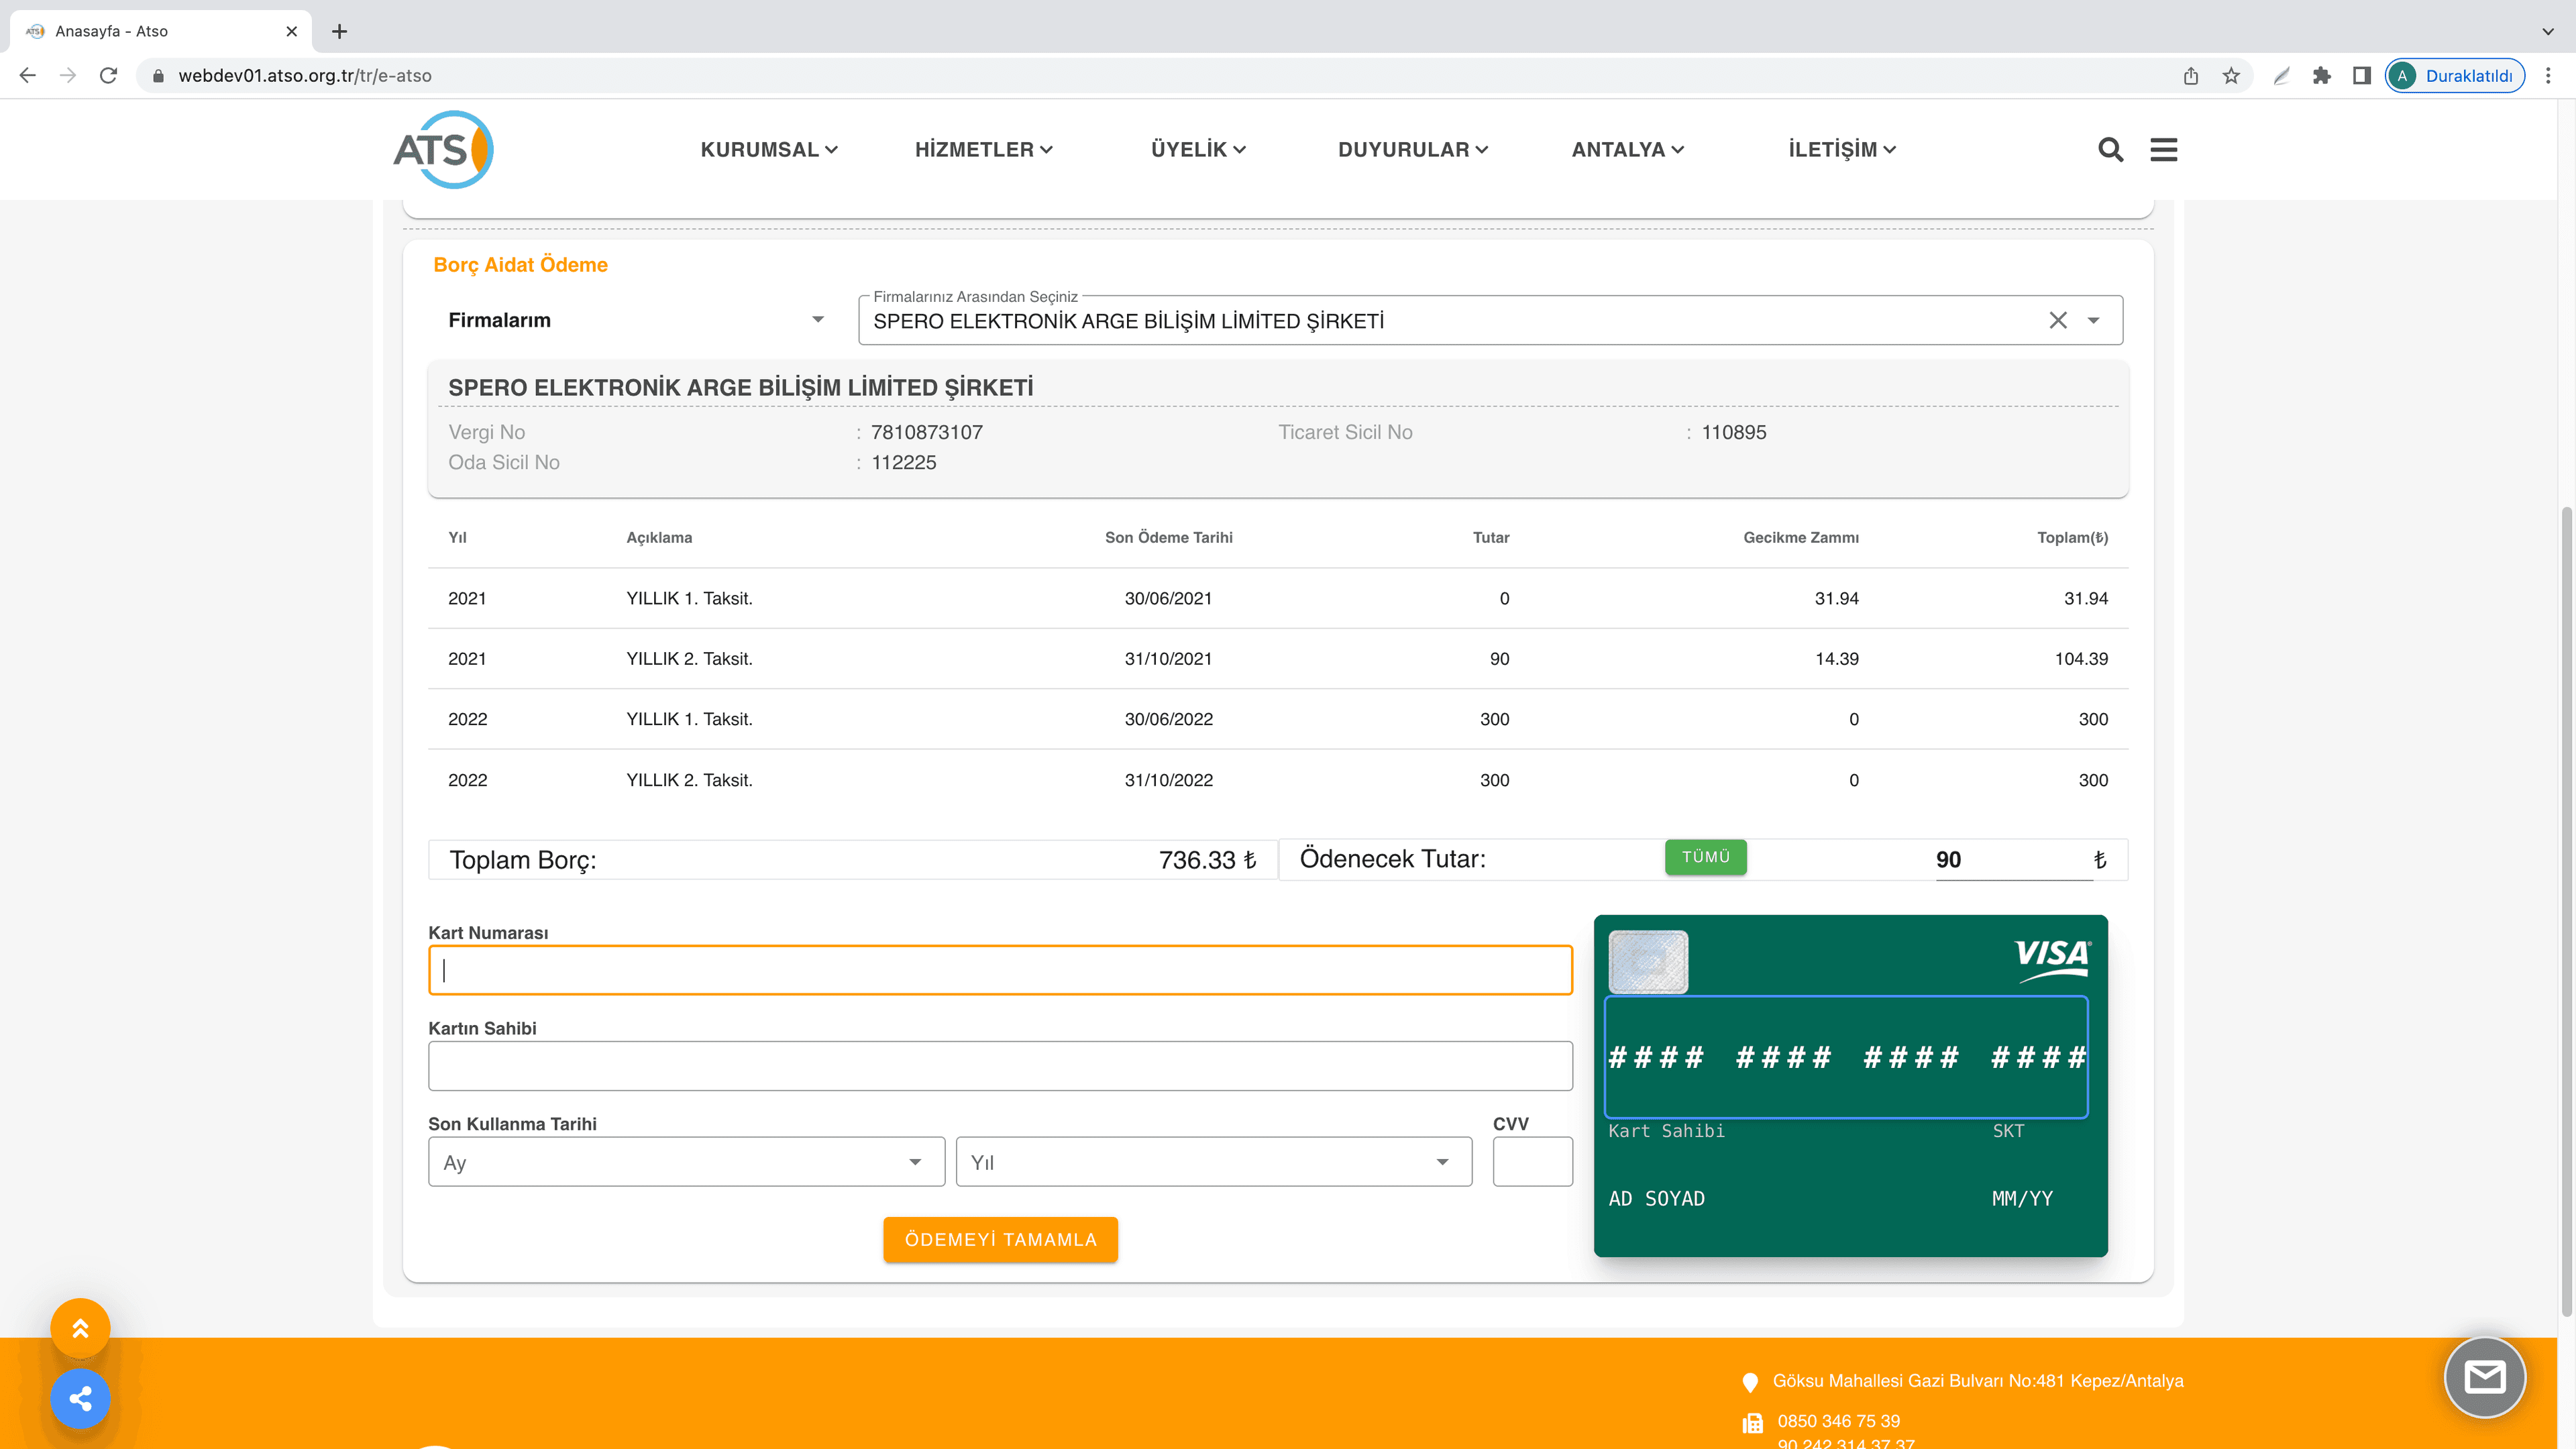Select the row with due date 30/06/2022

tap(1278, 719)
